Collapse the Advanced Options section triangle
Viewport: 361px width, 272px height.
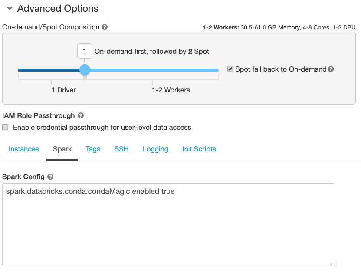(10, 9)
